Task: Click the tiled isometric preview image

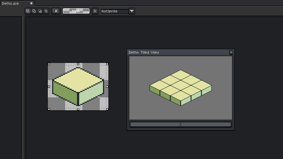Action: tap(181, 88)
